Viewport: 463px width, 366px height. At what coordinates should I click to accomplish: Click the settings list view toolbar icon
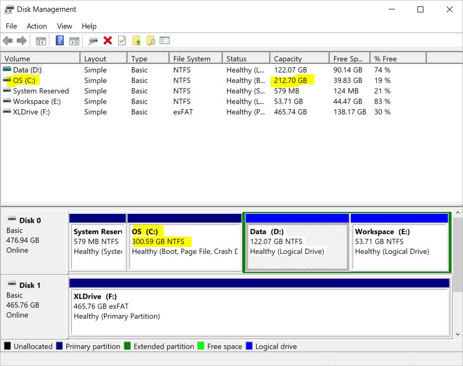click(164, 41)
